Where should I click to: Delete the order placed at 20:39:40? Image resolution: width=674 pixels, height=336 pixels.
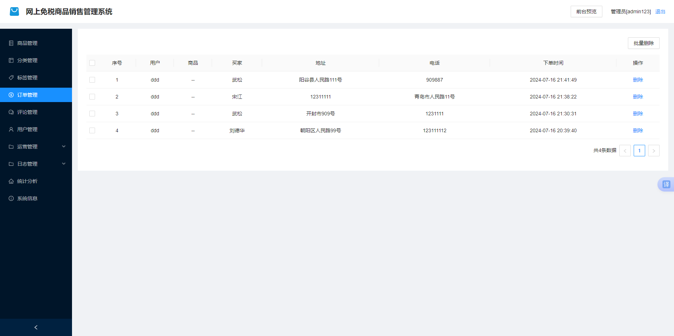pos(638,130)
